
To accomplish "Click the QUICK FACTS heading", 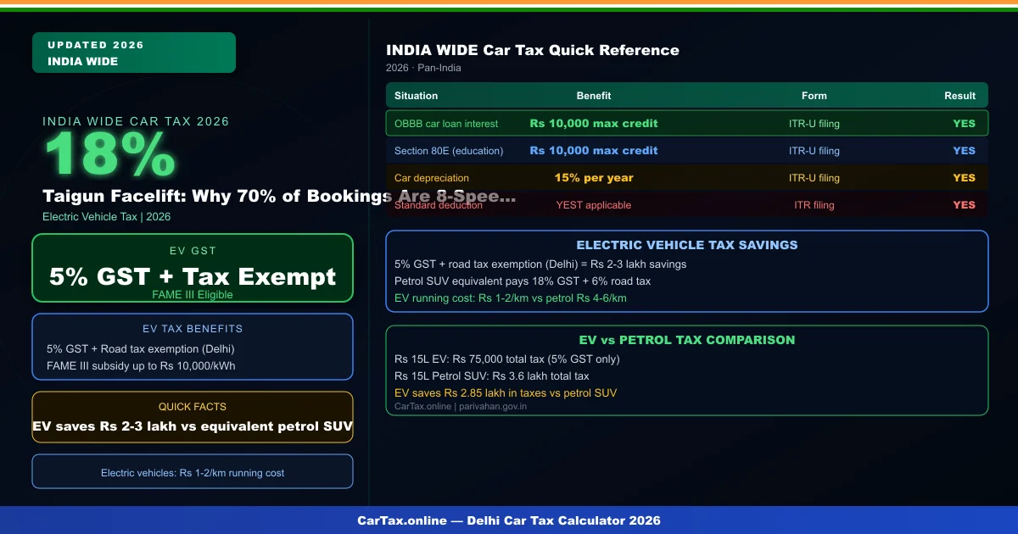I will [x=193, y=407].
